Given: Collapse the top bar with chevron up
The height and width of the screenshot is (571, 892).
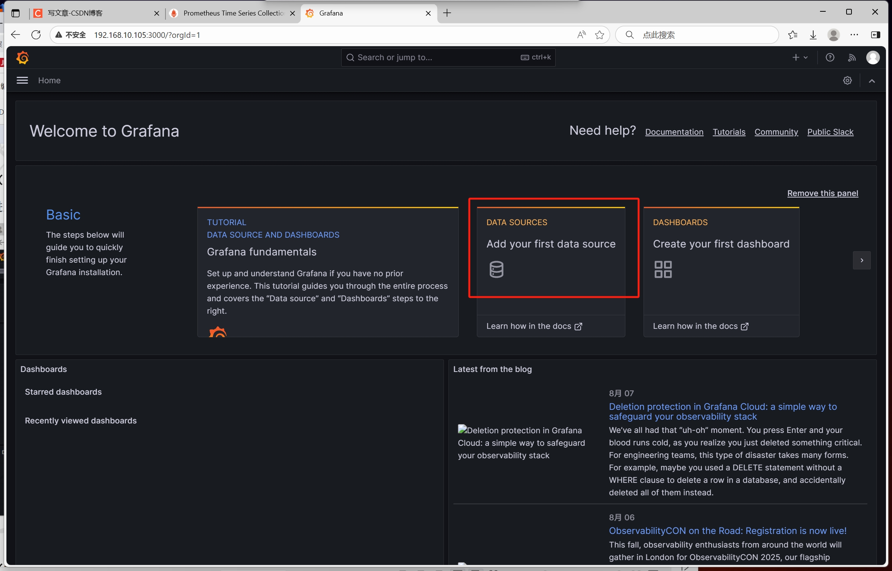Looking at the screenshot, I should (872, 81).
